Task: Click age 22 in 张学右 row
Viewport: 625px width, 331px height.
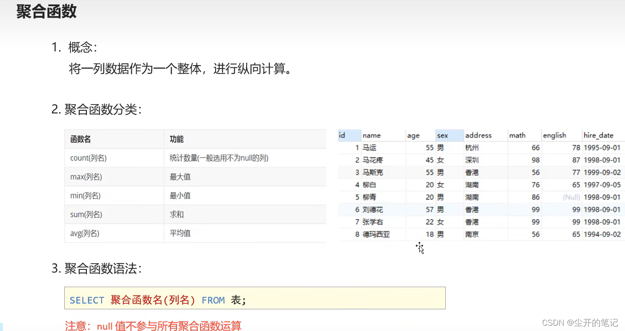Action: (429, 222)
